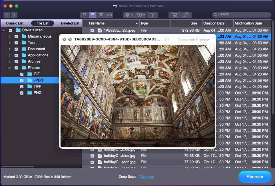This screenshot has height=186, width=275.
Task: Open the resume recovery history menu
Action: 141,15
